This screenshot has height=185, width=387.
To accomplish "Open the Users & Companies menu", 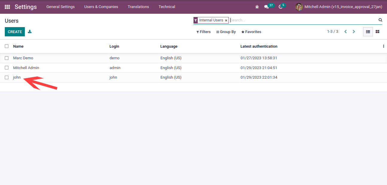I will click(x=101, y=7).
